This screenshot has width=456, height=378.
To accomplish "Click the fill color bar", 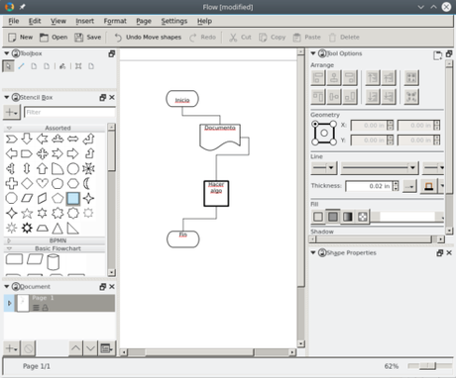I will 407,217.
